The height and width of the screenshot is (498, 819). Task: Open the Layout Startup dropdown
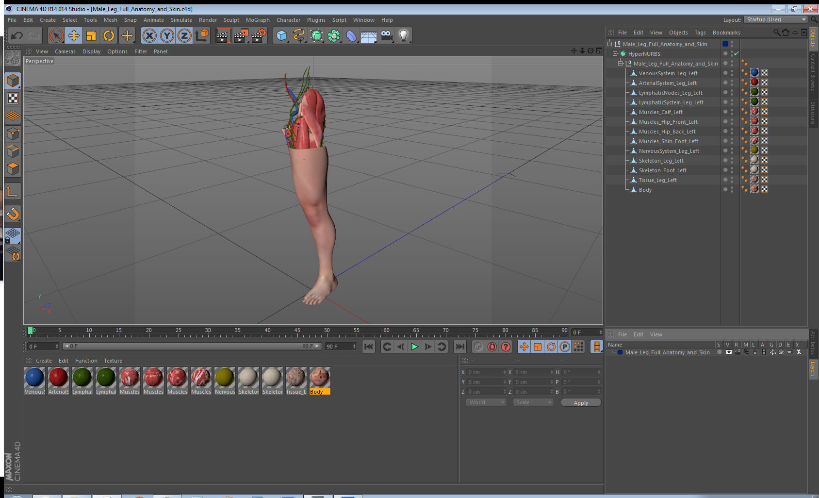click(x=776, y=19)
